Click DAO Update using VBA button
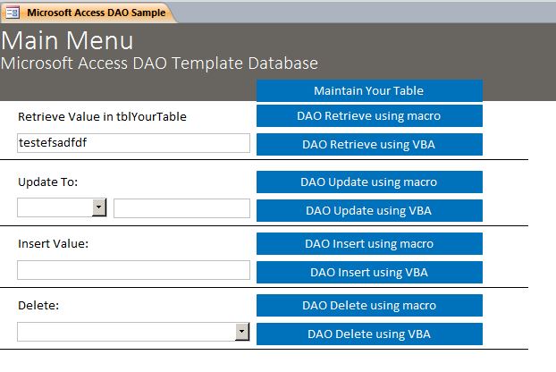This screenshot has width=556, height=372. tap(369, 211)
